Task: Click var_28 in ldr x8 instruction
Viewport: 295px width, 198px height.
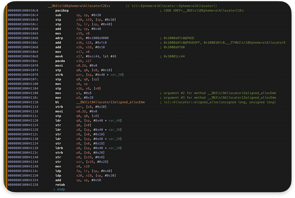Action: (114, 139)
